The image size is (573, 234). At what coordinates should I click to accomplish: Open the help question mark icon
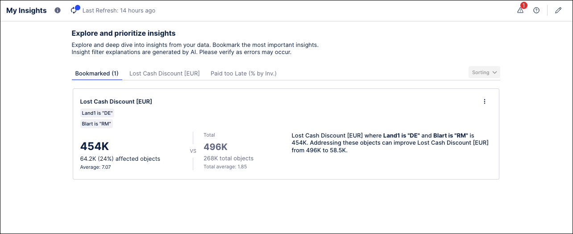tap(536, 10)
